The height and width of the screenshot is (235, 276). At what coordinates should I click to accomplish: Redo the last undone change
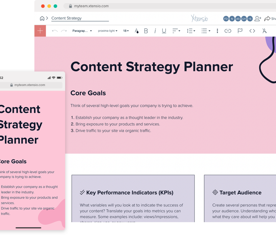[64, 31]
